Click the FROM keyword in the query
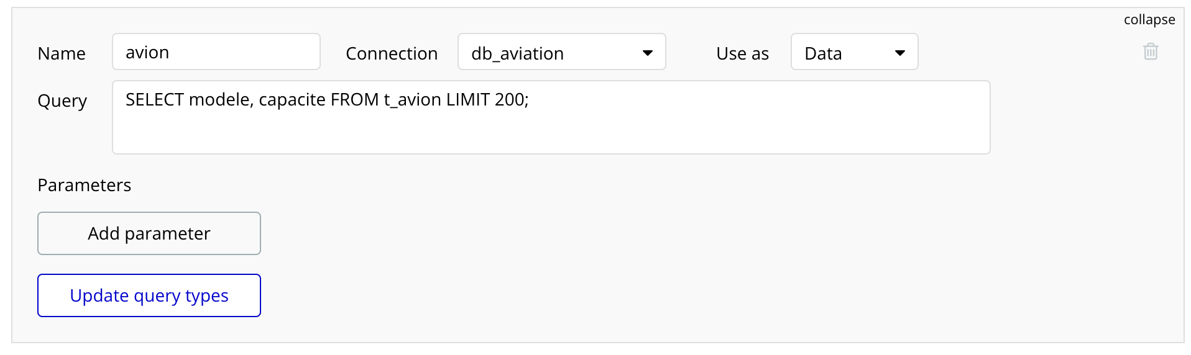Image resolution: width=1191 pixels, height=355 pixels. (354, 100)
